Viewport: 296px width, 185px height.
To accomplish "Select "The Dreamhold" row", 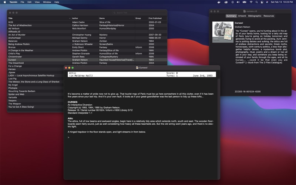I will 87,63.
